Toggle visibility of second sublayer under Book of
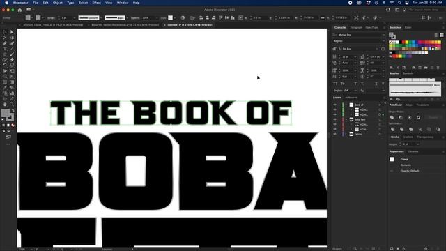Image resolution: width=446 pixels, height=251 pixels. click(334, 114)
